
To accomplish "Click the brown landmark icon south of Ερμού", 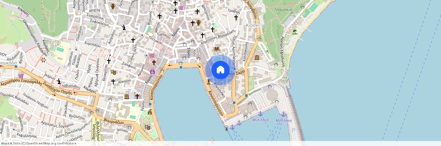I will click(x=150, y=112).
